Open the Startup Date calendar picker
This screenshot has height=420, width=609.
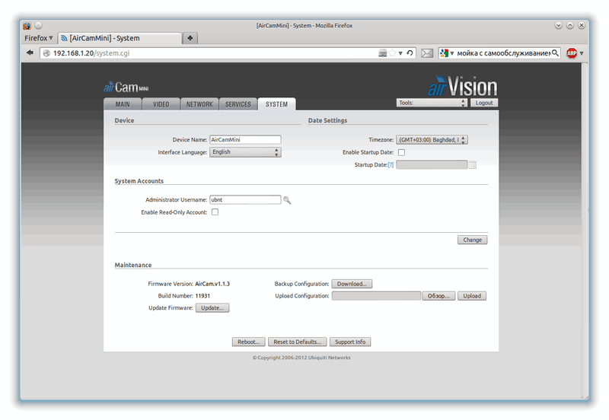coord(472,164)
